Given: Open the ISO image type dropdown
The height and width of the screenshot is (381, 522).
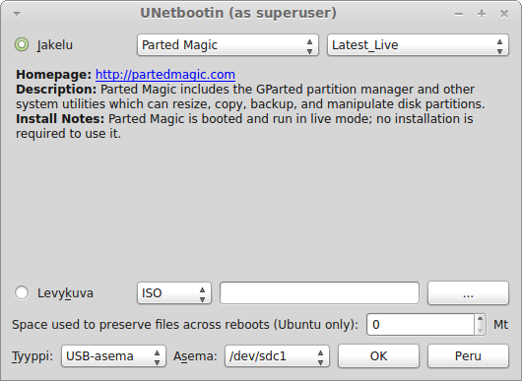Looking at the screenshot, I should (x=174, y=293).
